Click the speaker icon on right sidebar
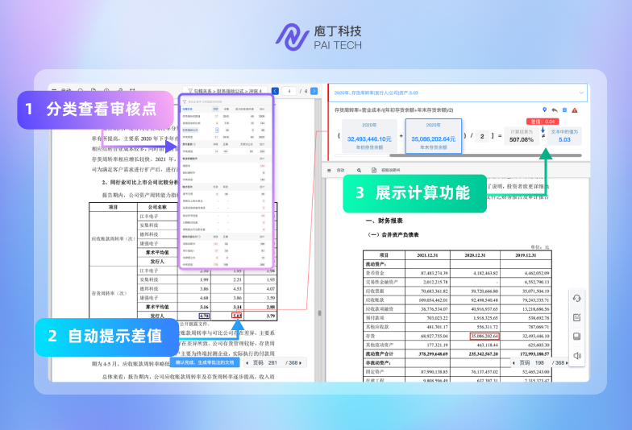The width and height of the screenshot is (632, 430). 577,356
